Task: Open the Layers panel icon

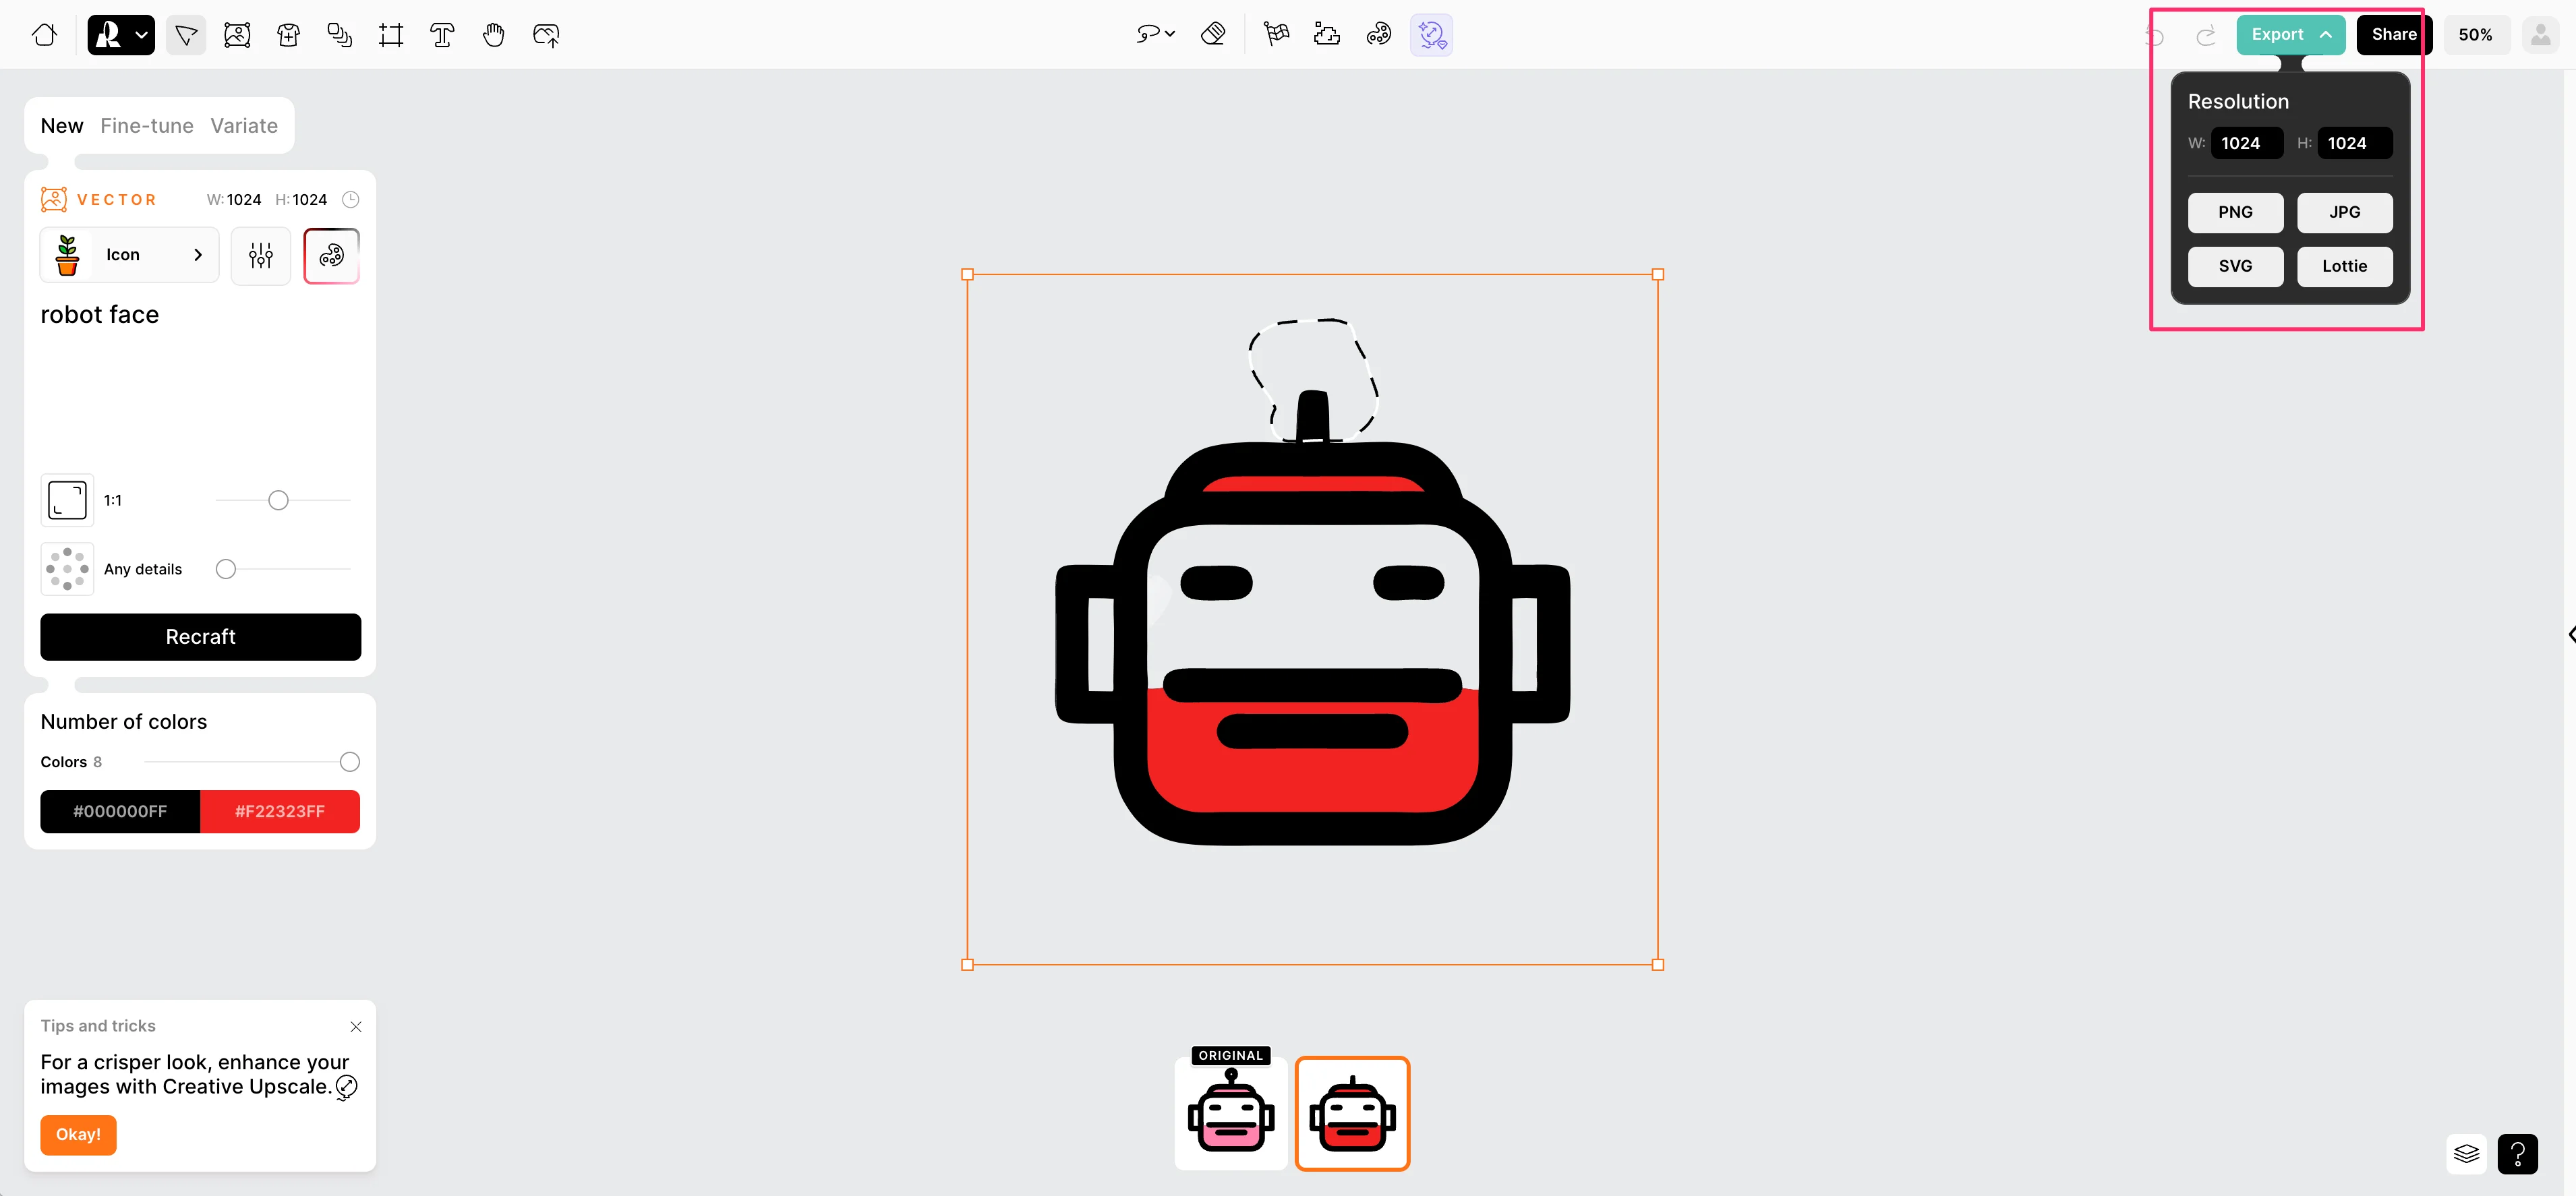Action: (2466, 1154)
